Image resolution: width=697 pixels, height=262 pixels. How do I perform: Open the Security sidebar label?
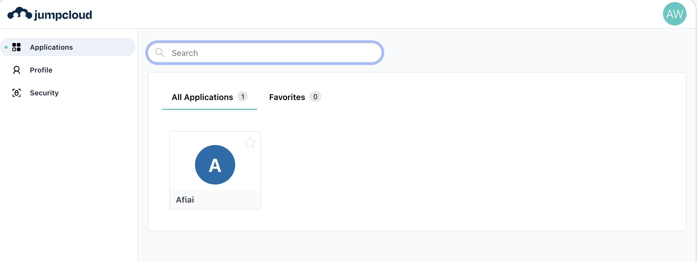[x=44, y=93]
